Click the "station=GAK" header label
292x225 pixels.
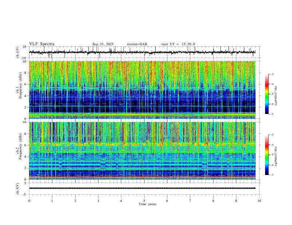[x=137, y=44]
